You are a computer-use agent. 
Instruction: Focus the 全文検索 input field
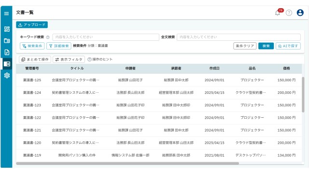pos(239,37)
